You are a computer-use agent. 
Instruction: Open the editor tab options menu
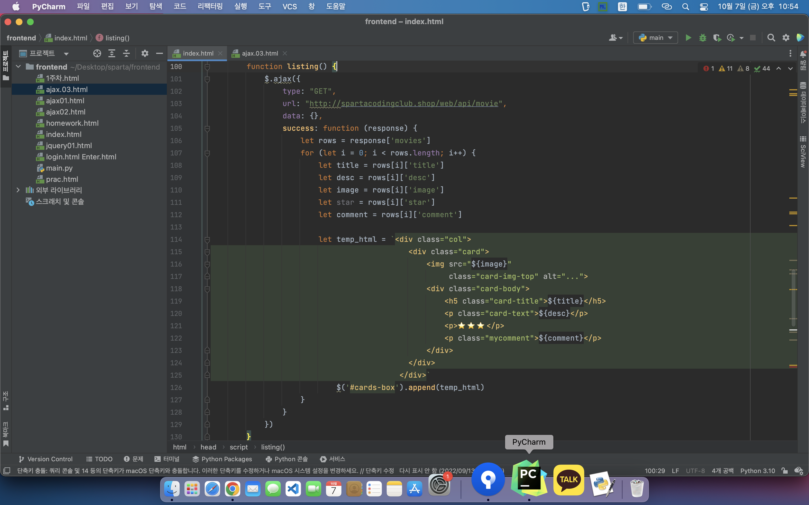pyautogui.click(x=790, y=53)
